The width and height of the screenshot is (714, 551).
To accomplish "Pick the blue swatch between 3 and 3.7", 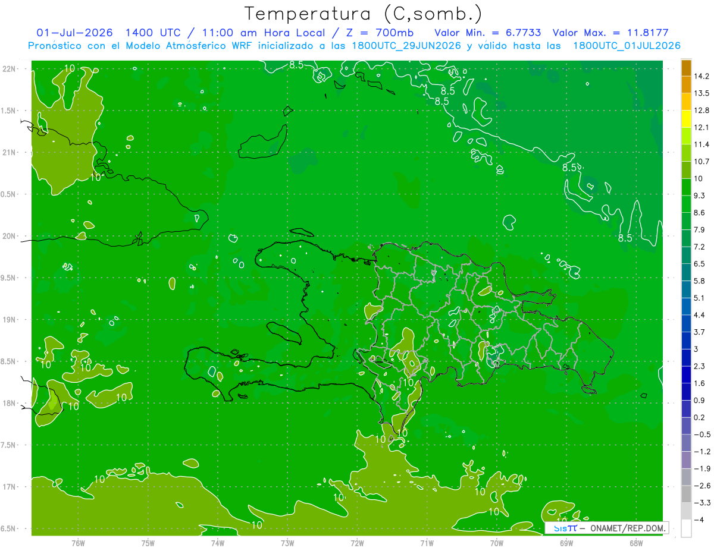I will (686, 341).
